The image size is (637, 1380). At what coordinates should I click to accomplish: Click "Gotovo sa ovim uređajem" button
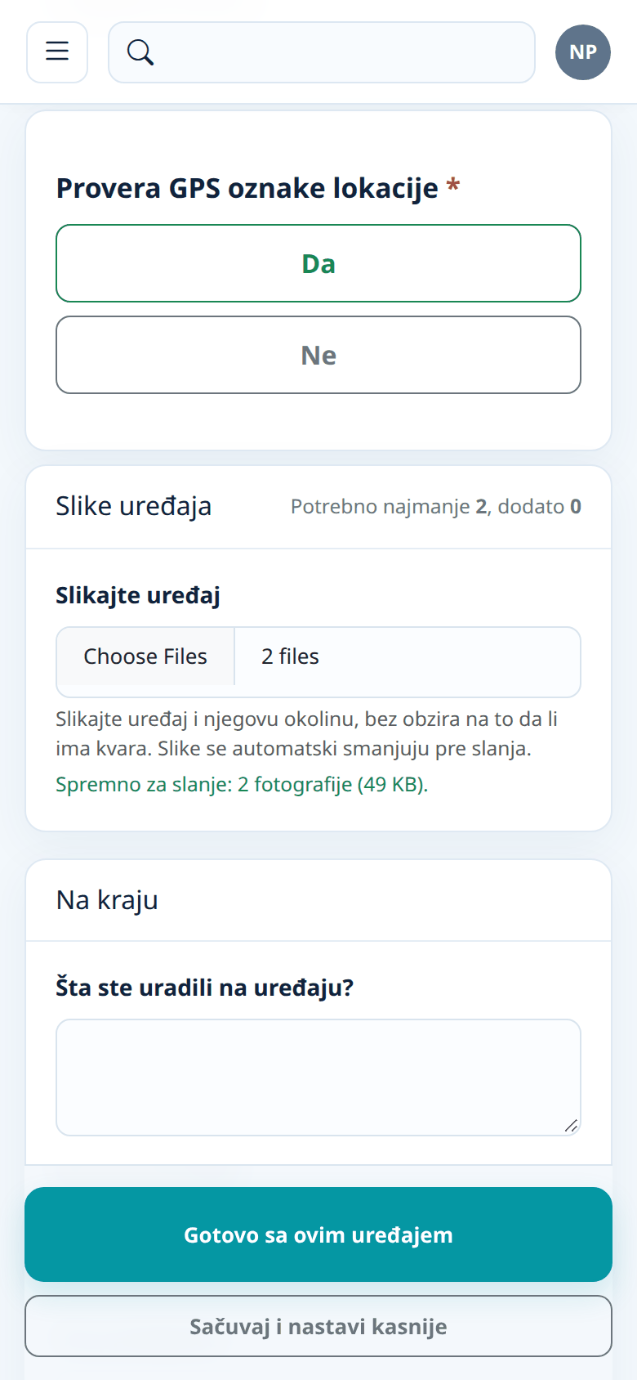click(x=318, y=1234)
